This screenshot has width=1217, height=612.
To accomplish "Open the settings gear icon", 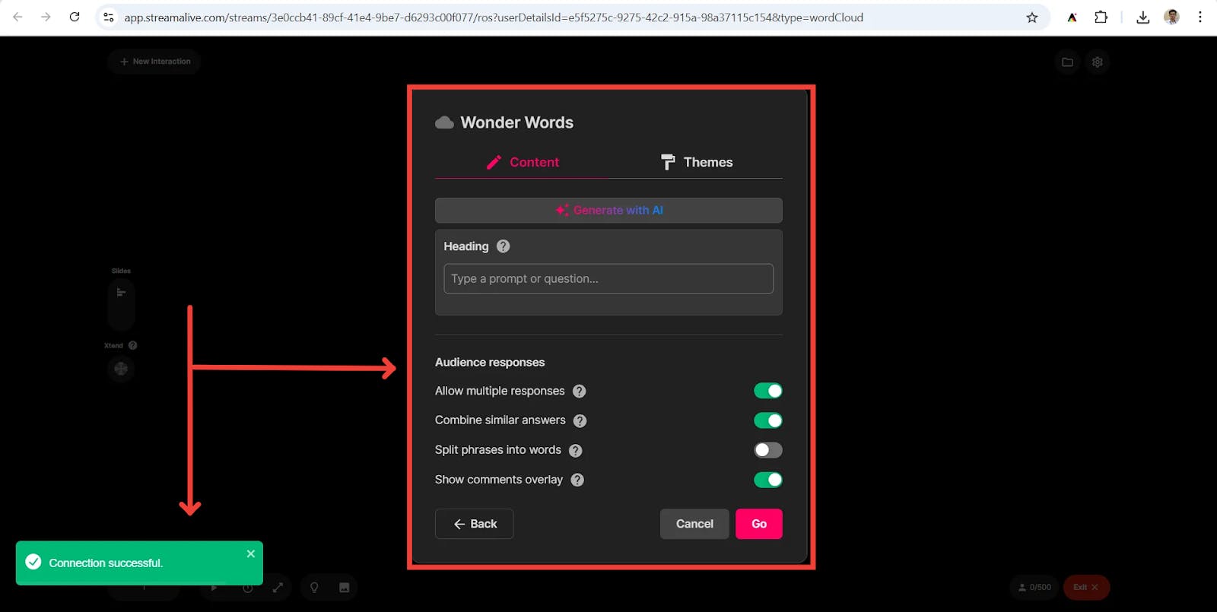I will pyautogui.click(x=1098, y=62).
